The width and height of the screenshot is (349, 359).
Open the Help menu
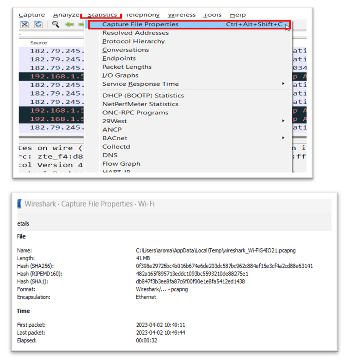(238, 15)
